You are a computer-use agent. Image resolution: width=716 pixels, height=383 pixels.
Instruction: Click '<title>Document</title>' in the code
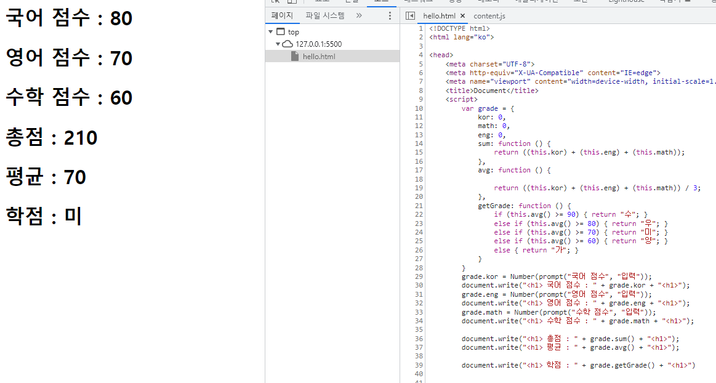(x=492, y=91)
